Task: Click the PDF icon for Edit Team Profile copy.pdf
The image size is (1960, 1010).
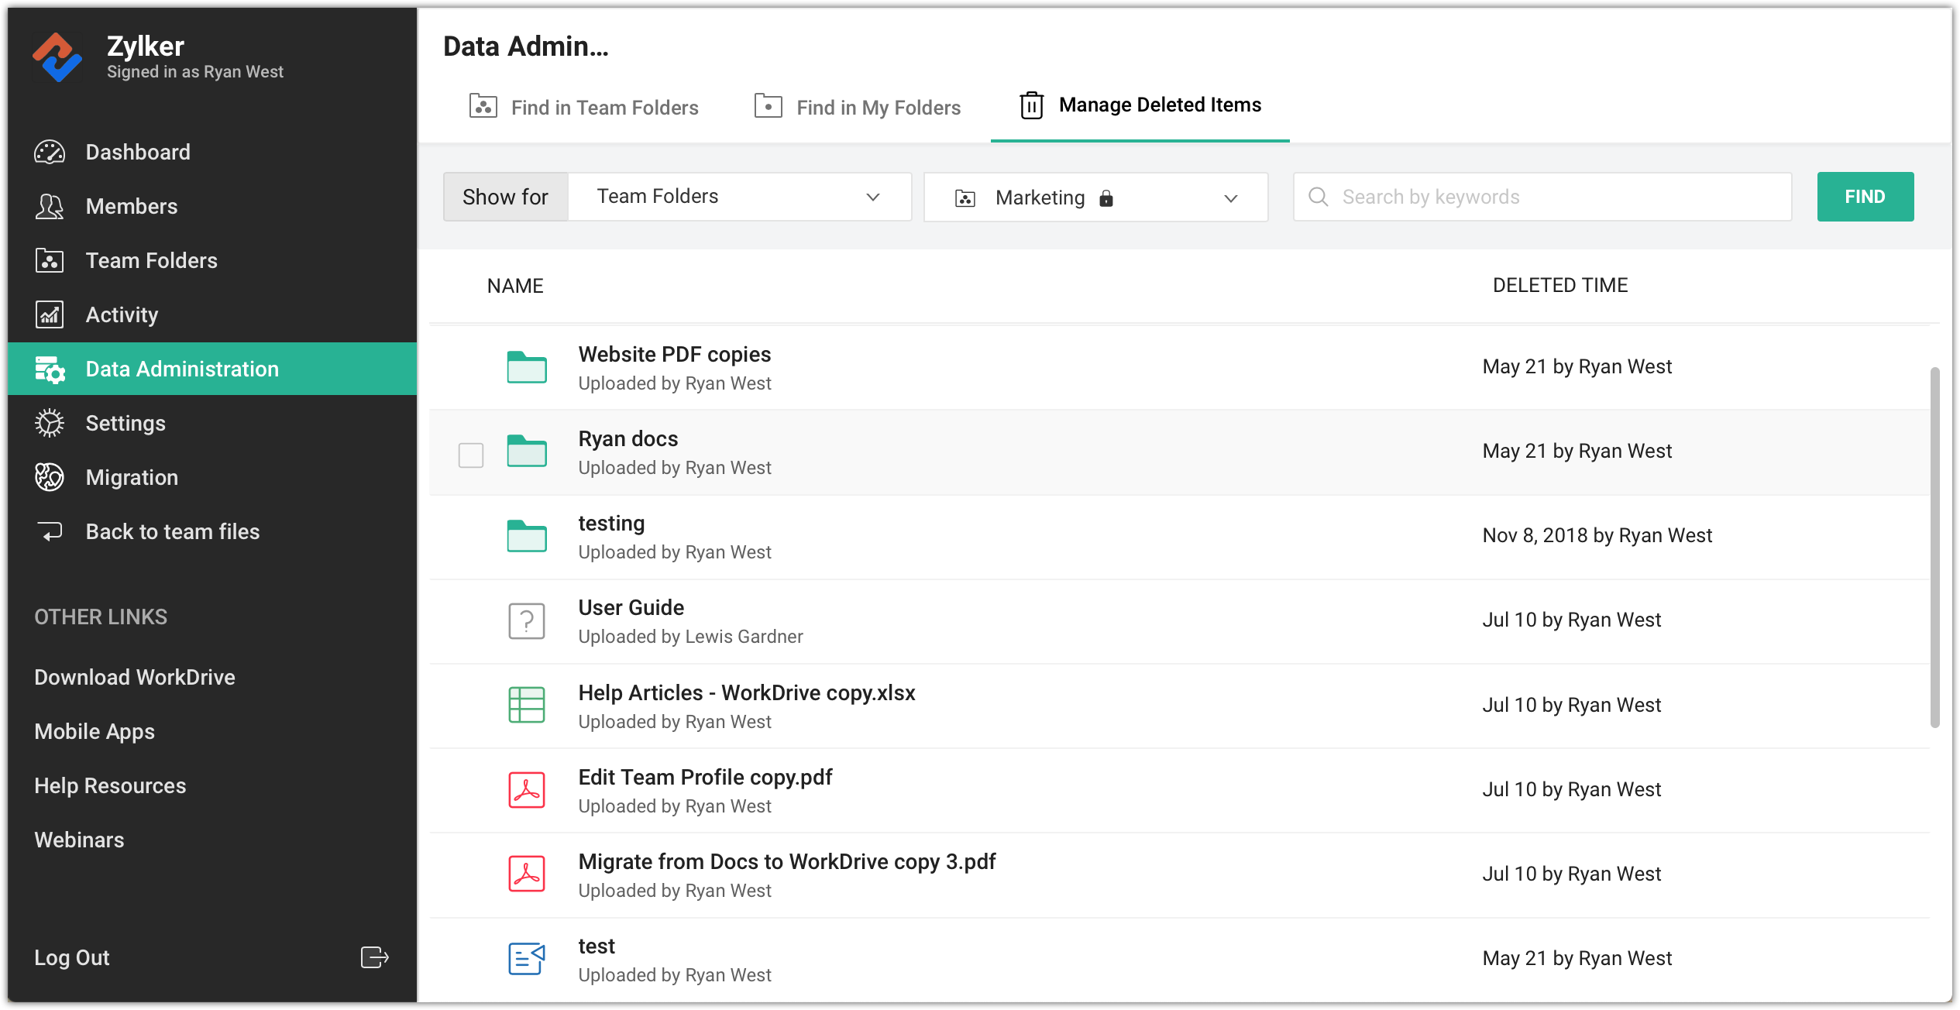Action: (527, 790)
